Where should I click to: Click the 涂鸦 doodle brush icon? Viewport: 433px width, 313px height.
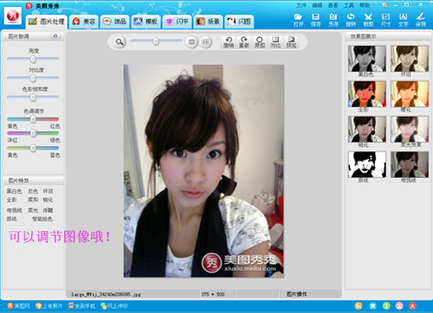pyautogui.click(x=421, y=20)
